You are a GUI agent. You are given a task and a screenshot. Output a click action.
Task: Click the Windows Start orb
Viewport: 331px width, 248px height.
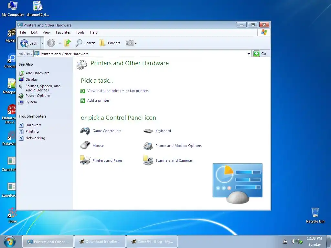point(10,242)
